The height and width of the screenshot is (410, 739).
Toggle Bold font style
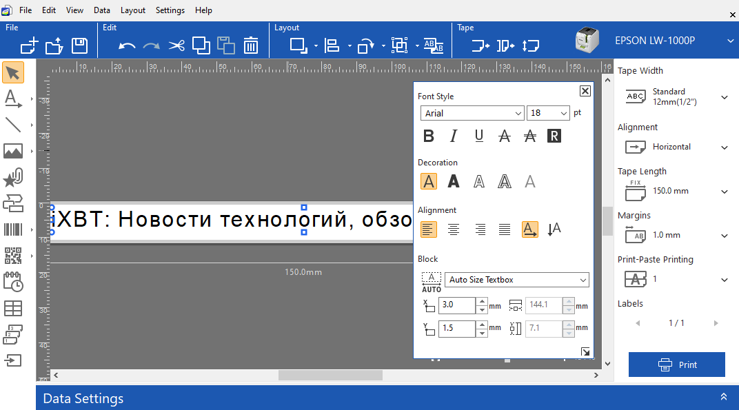point(429,136)
